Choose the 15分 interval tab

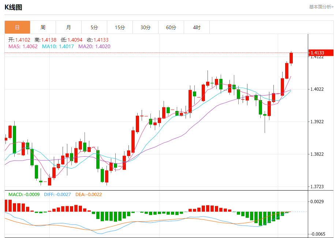point(120,27)
